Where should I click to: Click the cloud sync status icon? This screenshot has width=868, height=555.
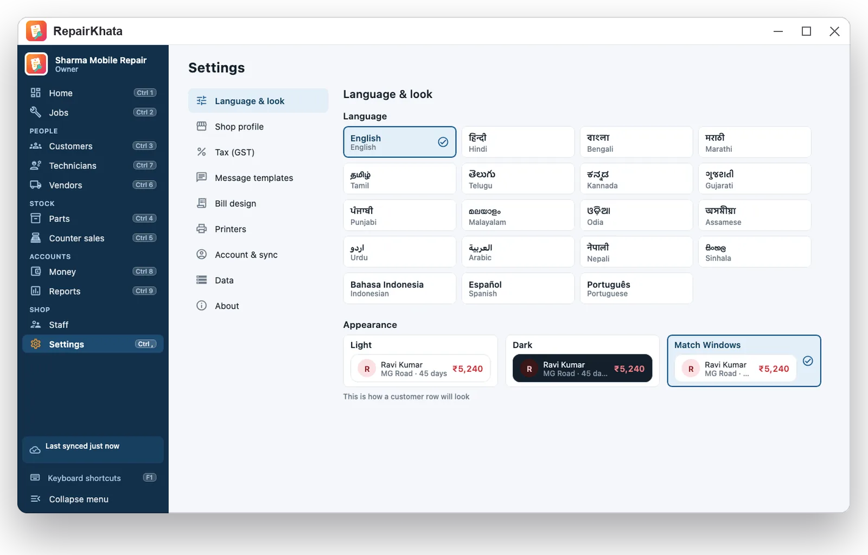point(35,450)
